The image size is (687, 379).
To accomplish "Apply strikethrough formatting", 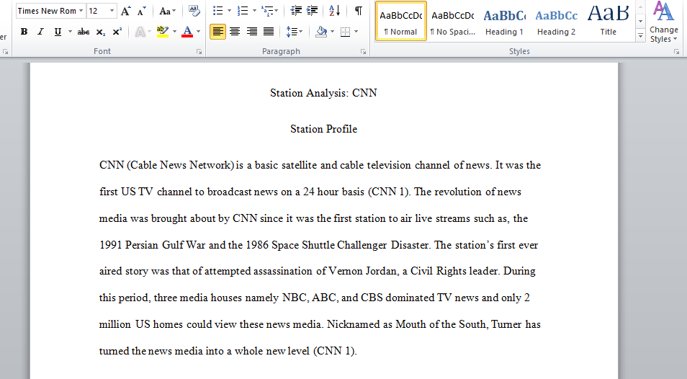I will click(x=84, y=32).
